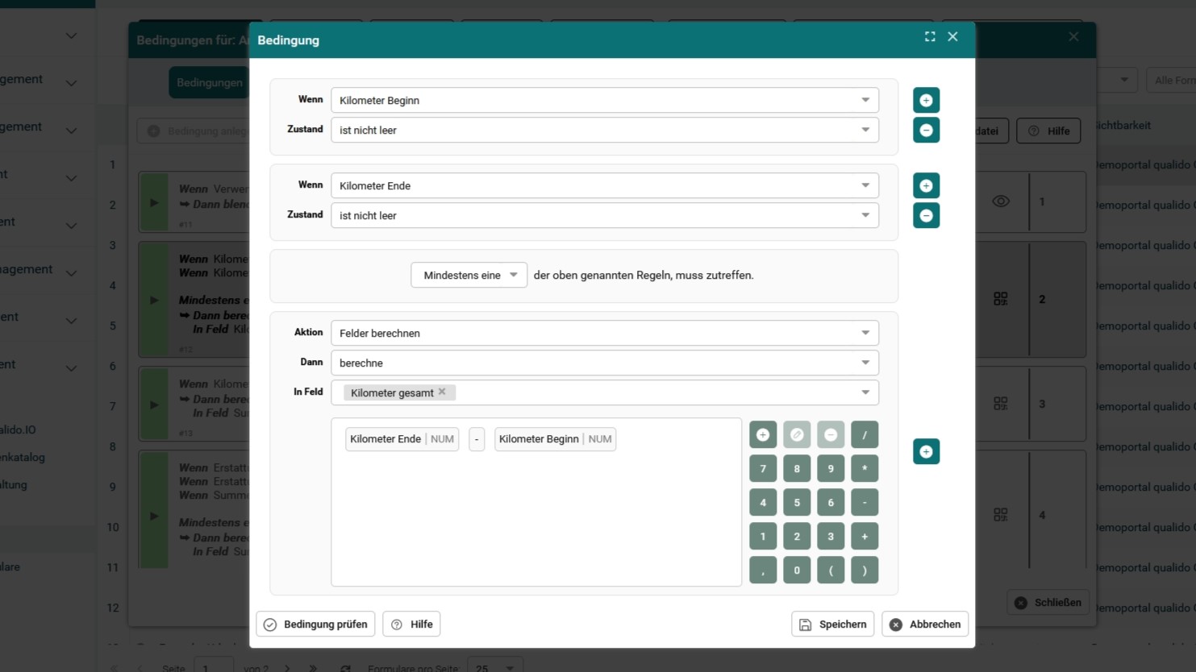The height and width of the screenshot is (672, 1196).
Task: Click Bedingung prüfen button
Action: (315, 624)
